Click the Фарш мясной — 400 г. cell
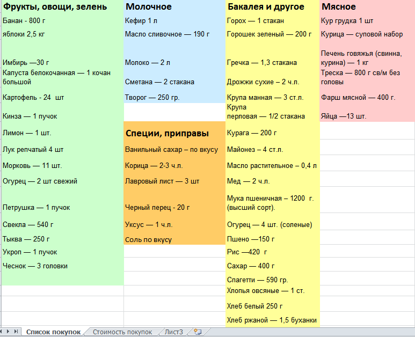The image size is (415, 337). click(358, 97)
